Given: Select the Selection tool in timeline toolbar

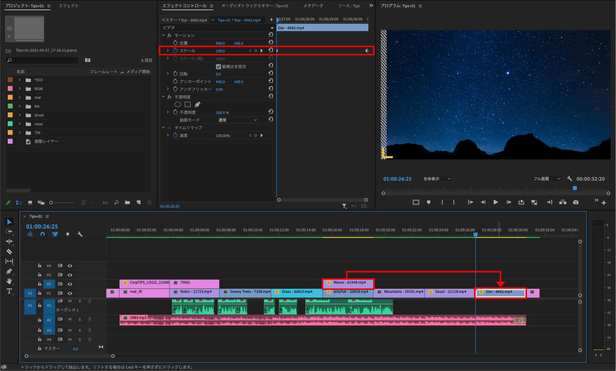Looking at the screenshot, I should coord(9,222).
